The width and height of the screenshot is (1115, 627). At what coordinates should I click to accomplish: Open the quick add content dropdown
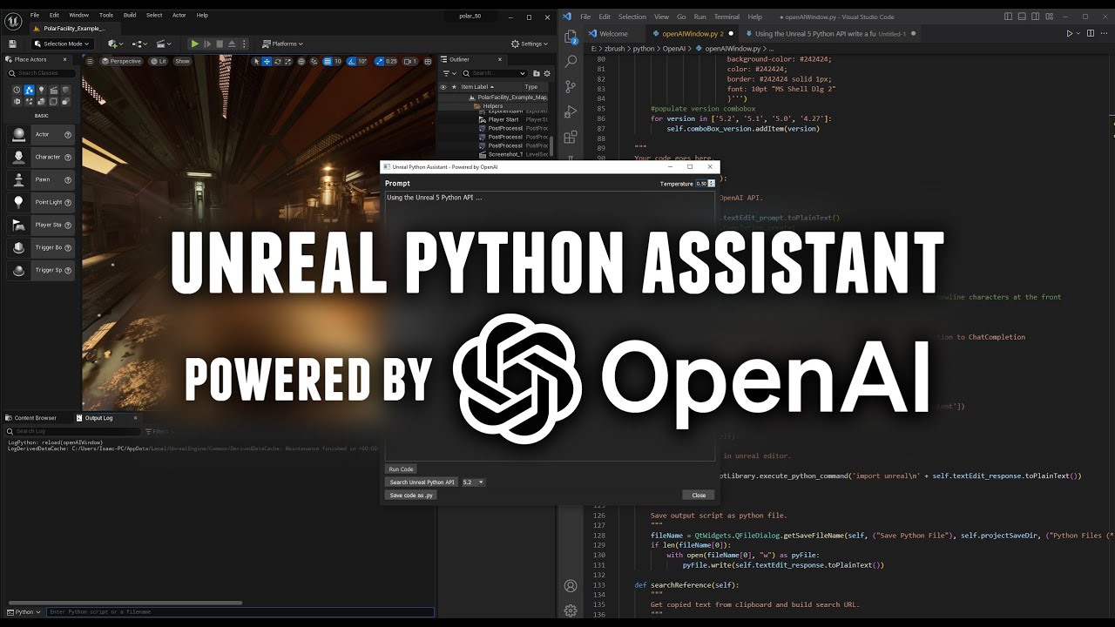115,44
